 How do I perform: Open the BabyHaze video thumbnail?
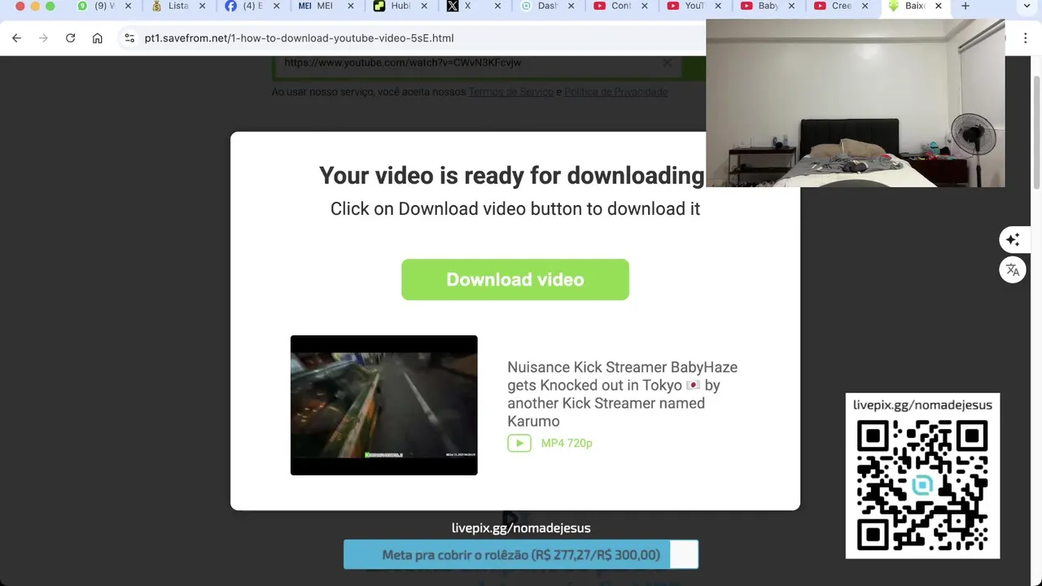(x=383, y=405)
